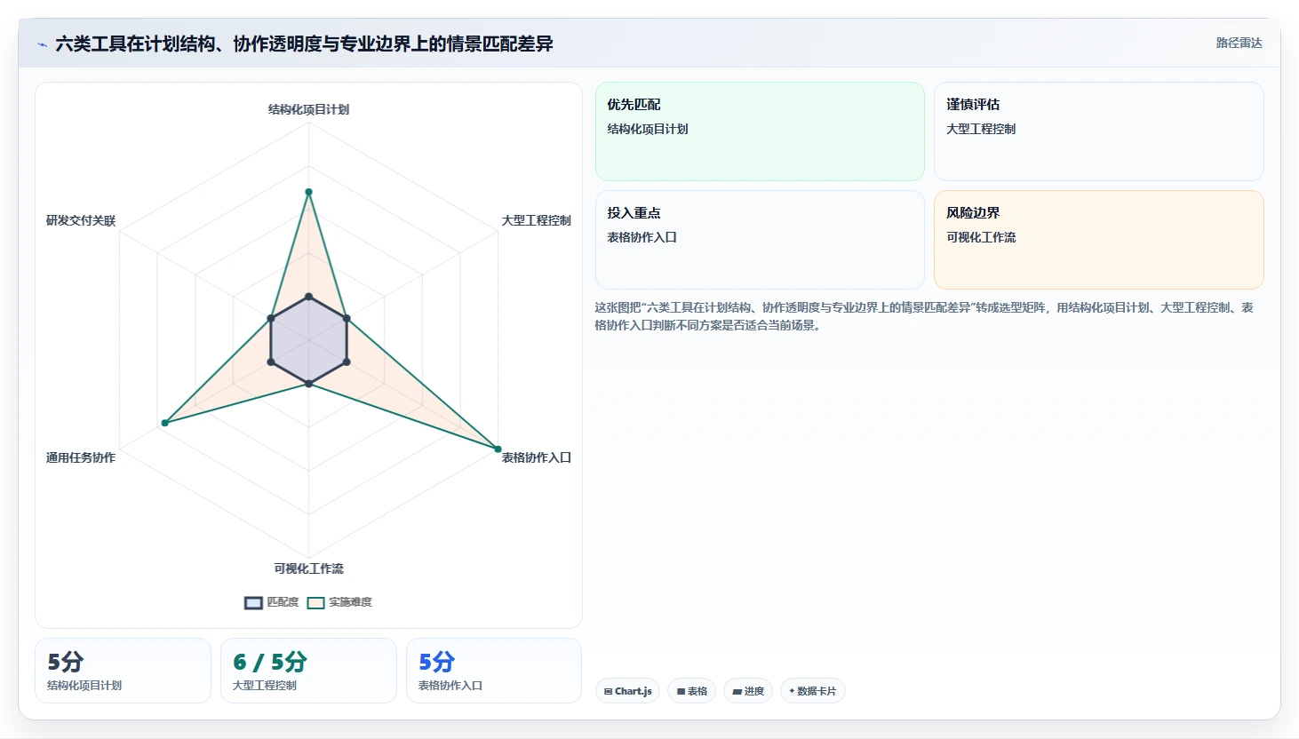Toggle the 实施难度 legend item
Screen dimensions: 1299x739
[339, 602]
